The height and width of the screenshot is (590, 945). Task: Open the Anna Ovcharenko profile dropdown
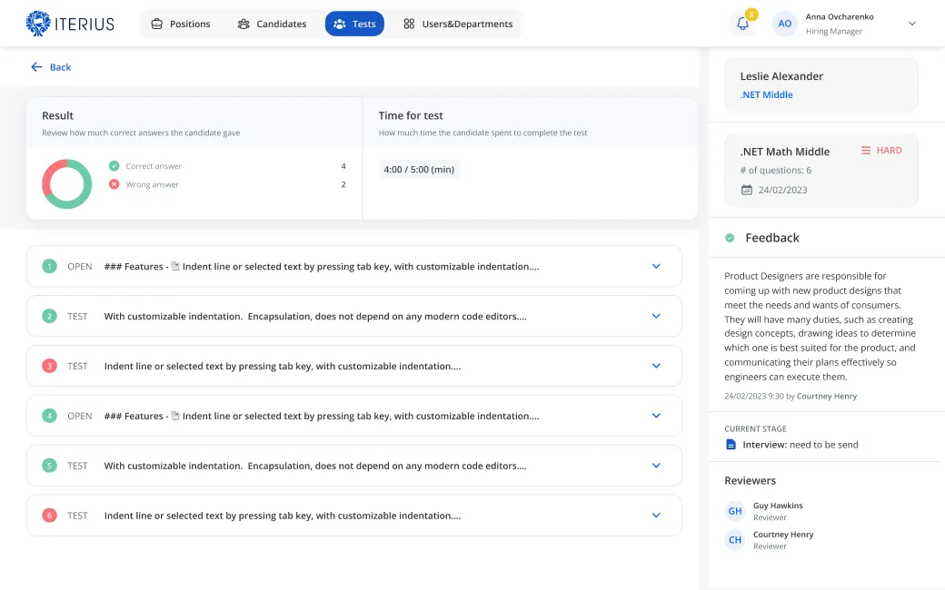pos(912,24)
